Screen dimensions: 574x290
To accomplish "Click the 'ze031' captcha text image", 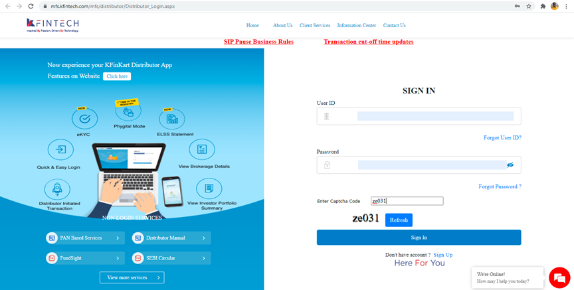I will click(365, 218).
